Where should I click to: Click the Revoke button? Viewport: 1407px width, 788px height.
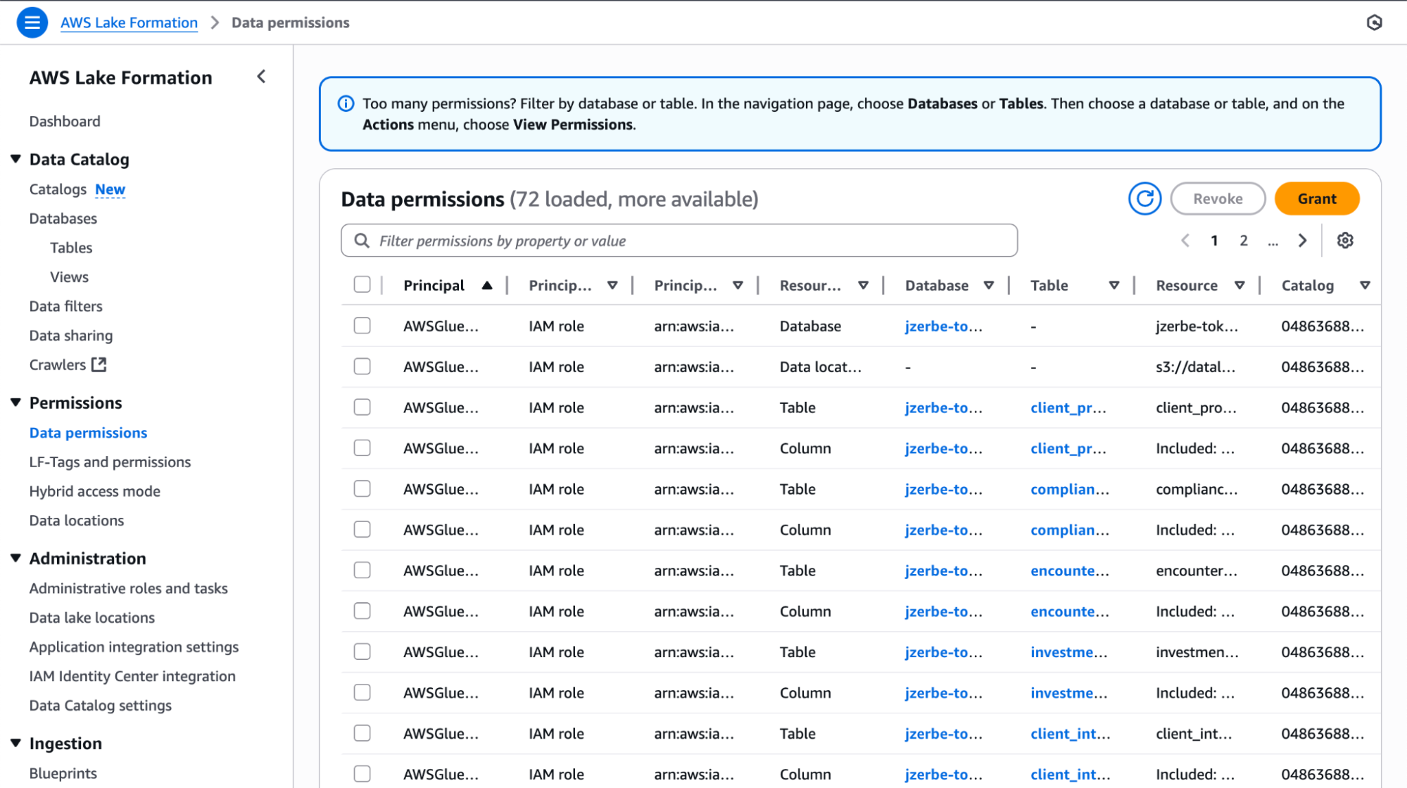(x=1218, y=199)
